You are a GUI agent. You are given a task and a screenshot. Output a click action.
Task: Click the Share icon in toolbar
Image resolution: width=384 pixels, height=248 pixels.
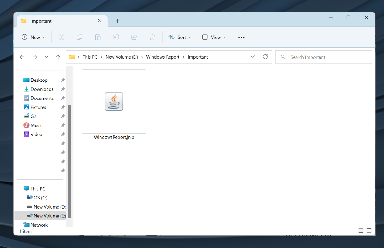(x=134, y=37)
